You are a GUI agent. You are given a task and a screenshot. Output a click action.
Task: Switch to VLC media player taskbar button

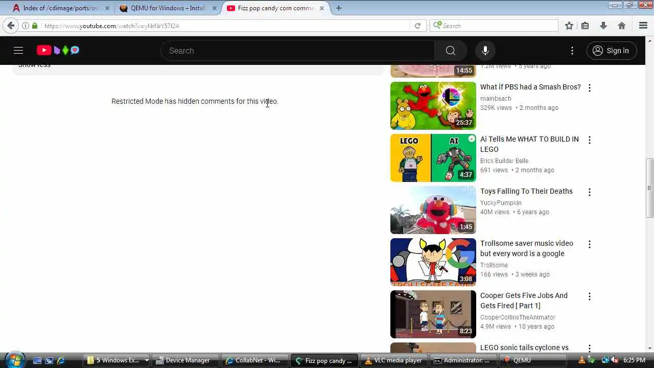[393, 360]
